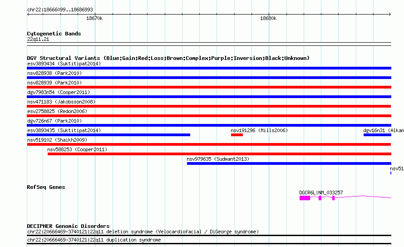Click the nsv828939 (Park2010) red loss bar
The image size is (404, 247).
tap(209, 87)
